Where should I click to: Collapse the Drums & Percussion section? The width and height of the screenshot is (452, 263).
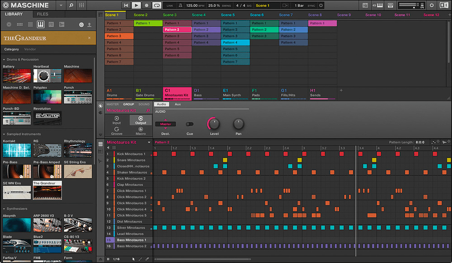4,60
